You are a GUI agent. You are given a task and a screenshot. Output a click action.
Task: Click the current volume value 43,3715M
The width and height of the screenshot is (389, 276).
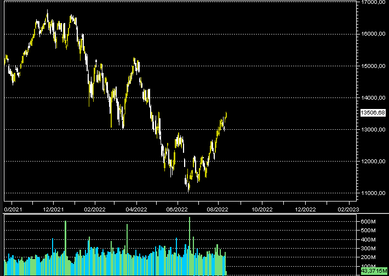[x=374, y=271]
